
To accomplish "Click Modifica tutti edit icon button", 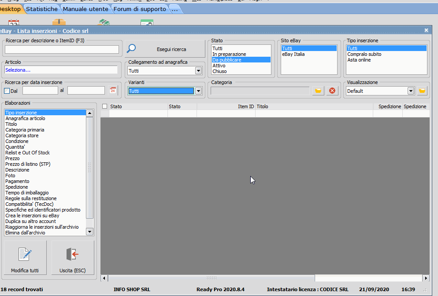I will 25,258.
